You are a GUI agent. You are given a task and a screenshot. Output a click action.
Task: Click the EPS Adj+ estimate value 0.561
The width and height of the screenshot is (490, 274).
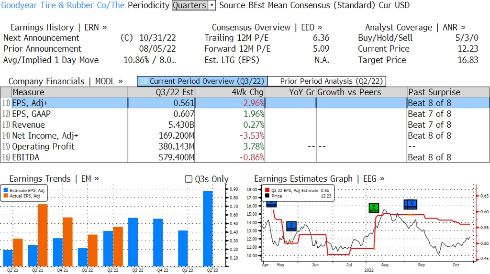click(x=184, y=103)
